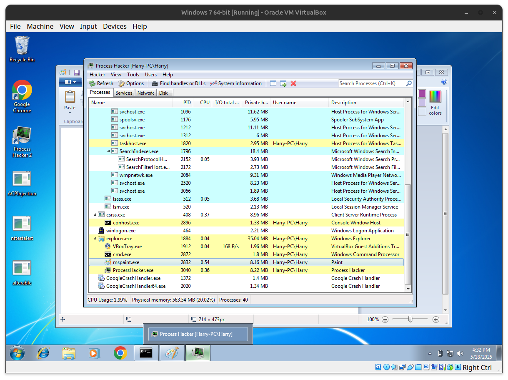This screenshot has height=380, width=508.
Task: Click the red X terminate toolbar icon
Action: click(x=293, y=83)
